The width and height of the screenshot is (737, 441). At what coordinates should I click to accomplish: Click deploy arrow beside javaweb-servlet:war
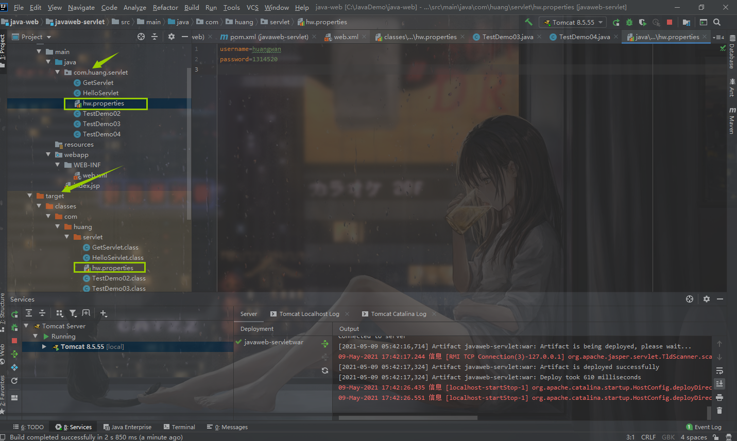pos(325,343)
